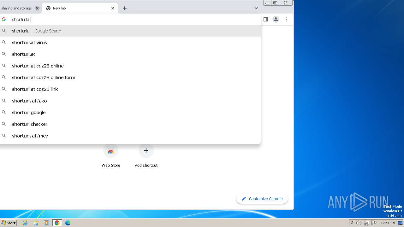Open the network tray icon
Viewport: 404px width, 227px height.
coord(366,223)
